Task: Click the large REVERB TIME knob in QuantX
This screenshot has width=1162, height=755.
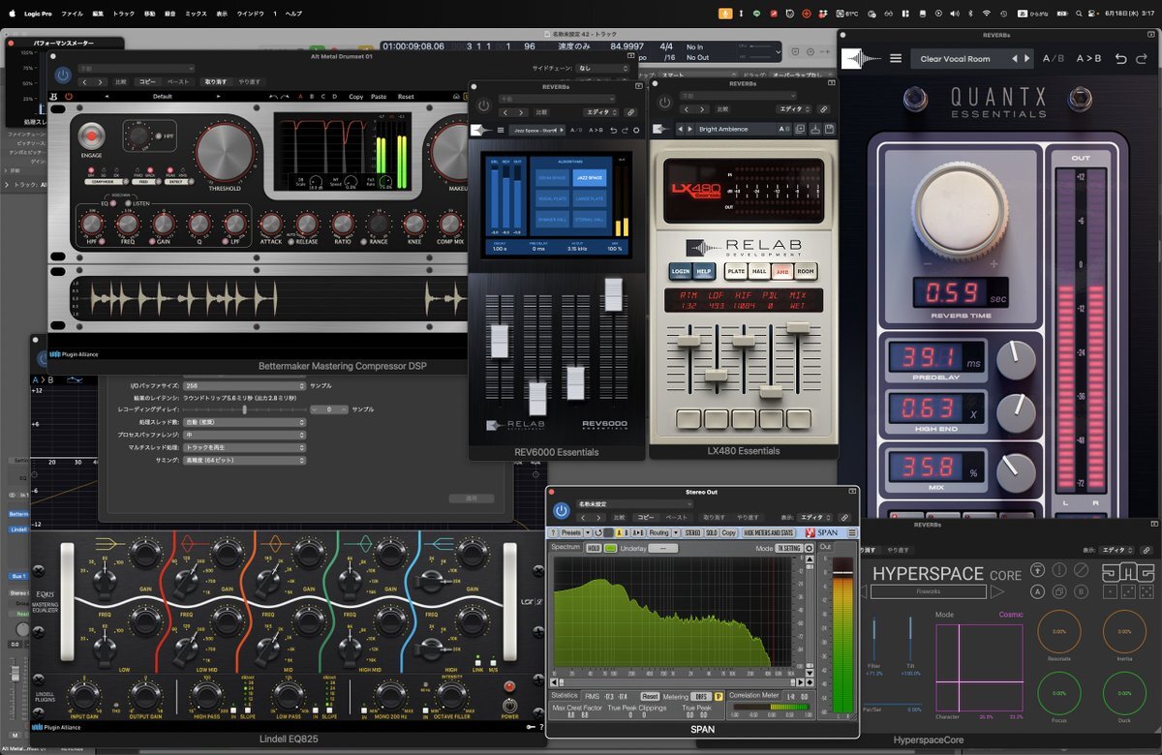Action: (959, 208)
